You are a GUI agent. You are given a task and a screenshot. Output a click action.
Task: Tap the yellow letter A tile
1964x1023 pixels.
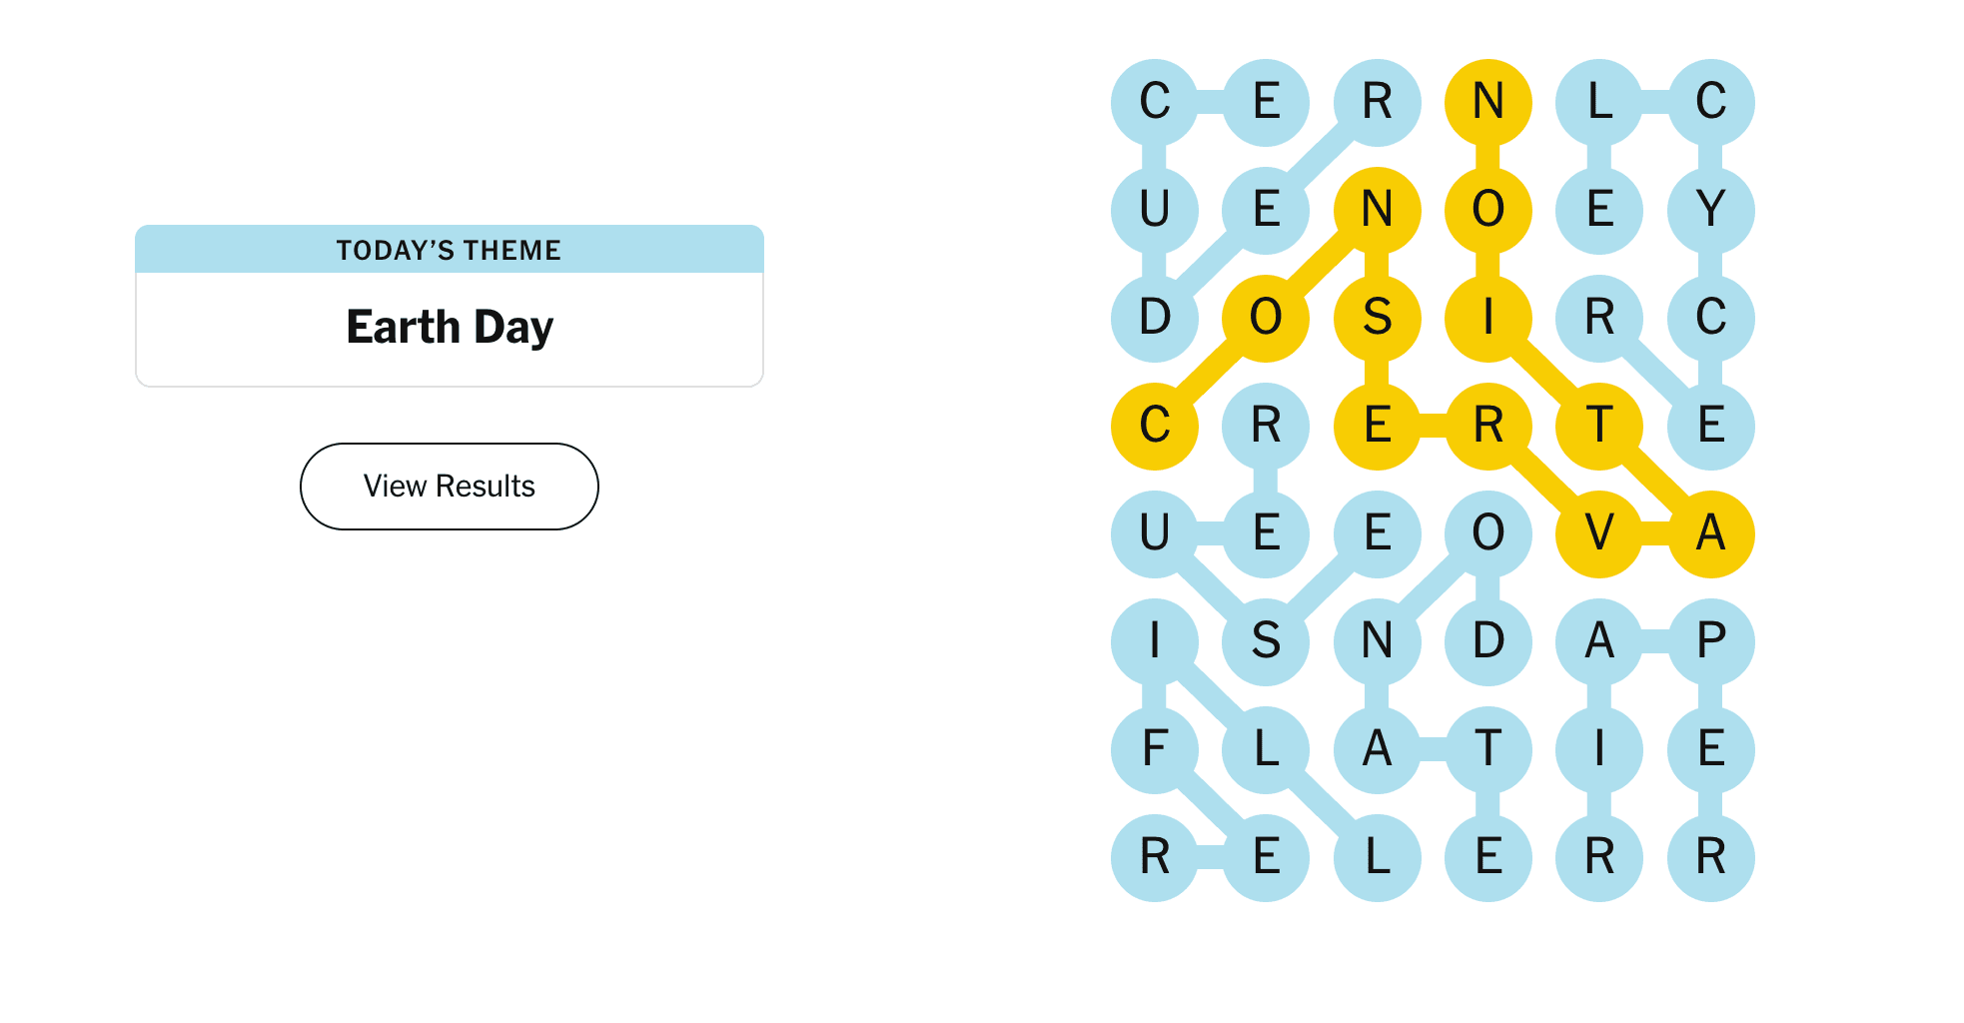click(1710, 533)
